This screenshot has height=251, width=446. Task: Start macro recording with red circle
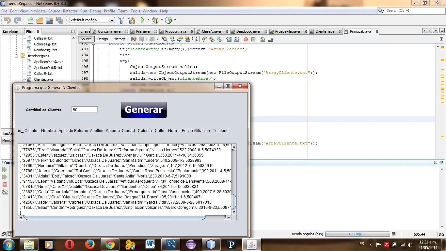point(246,39)
